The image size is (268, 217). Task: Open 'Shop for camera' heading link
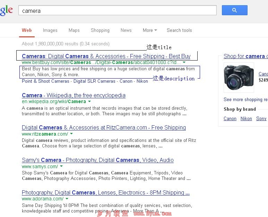246,56
